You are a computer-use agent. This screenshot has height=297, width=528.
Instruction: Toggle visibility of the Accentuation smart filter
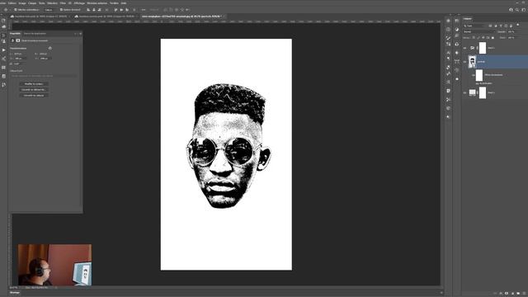[477, 83]
